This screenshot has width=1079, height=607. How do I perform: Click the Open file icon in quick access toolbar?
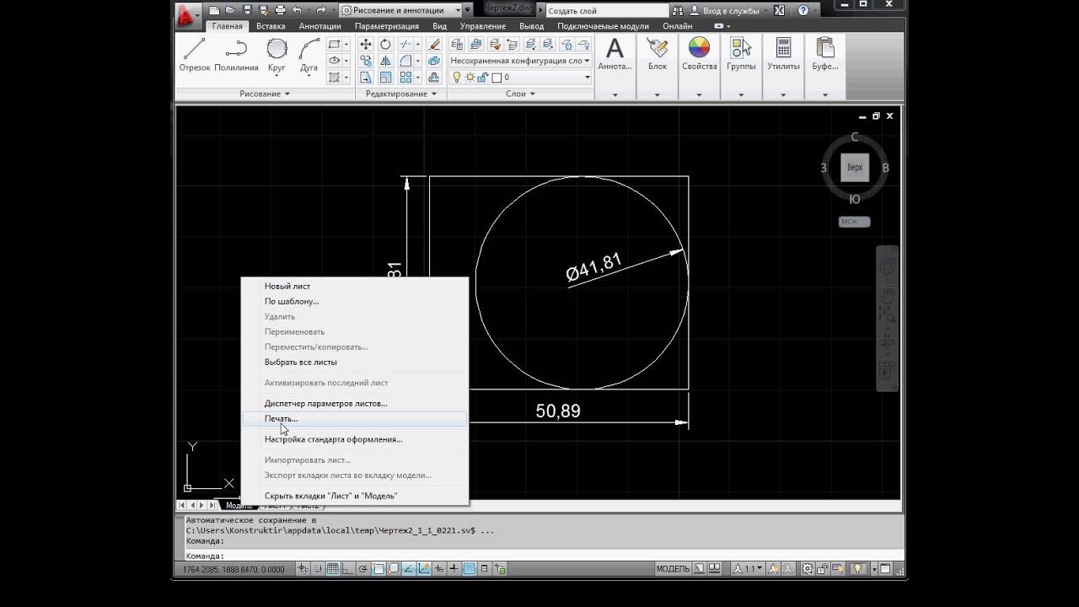[x=230, y=10]
